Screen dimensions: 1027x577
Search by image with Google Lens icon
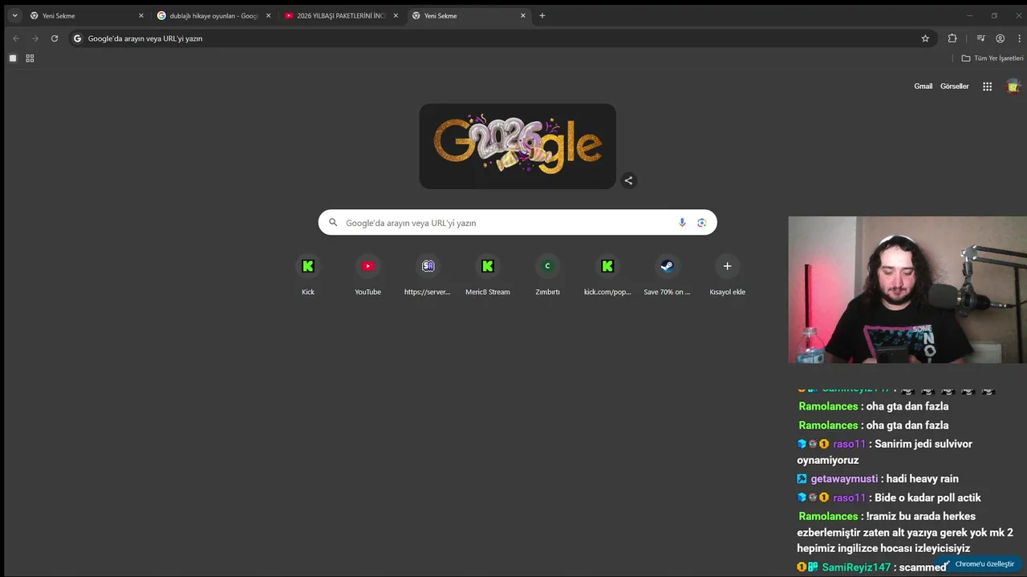(701, 223)
